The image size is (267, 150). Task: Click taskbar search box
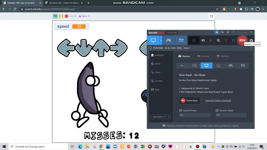tap(38, 146)
